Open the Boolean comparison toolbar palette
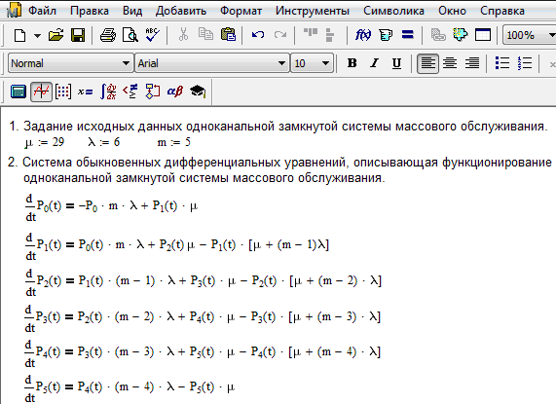The width and height of the screenshot is (556, 404). click(130, 92)
